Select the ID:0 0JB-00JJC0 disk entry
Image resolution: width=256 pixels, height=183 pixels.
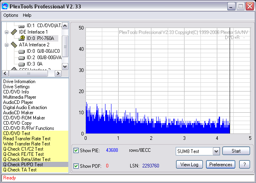coord(43,51)
